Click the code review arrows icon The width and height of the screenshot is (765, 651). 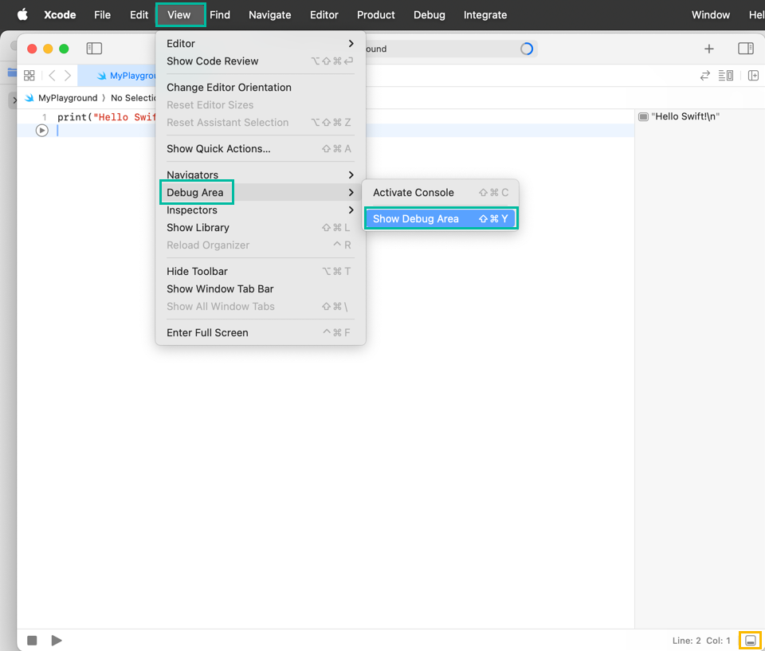click(x=705, y=75)
